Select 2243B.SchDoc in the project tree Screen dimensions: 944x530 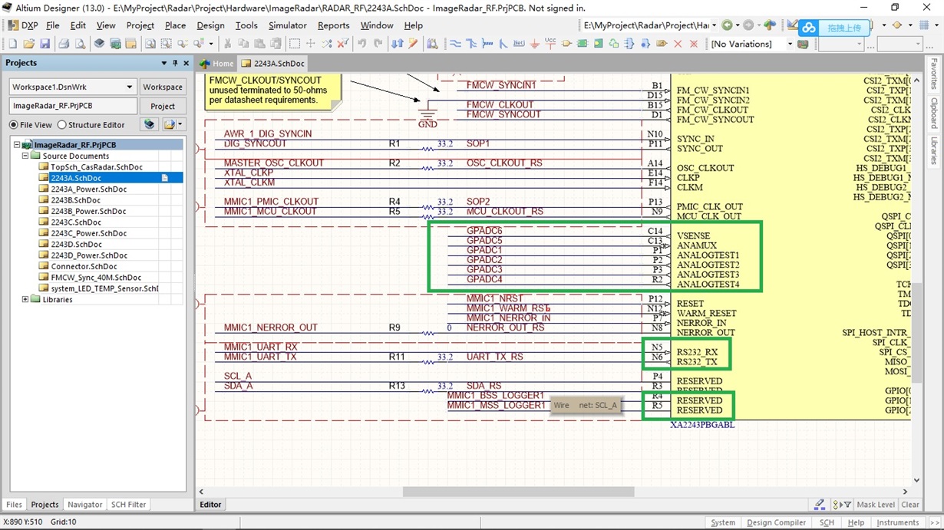[x=75, y=199]
